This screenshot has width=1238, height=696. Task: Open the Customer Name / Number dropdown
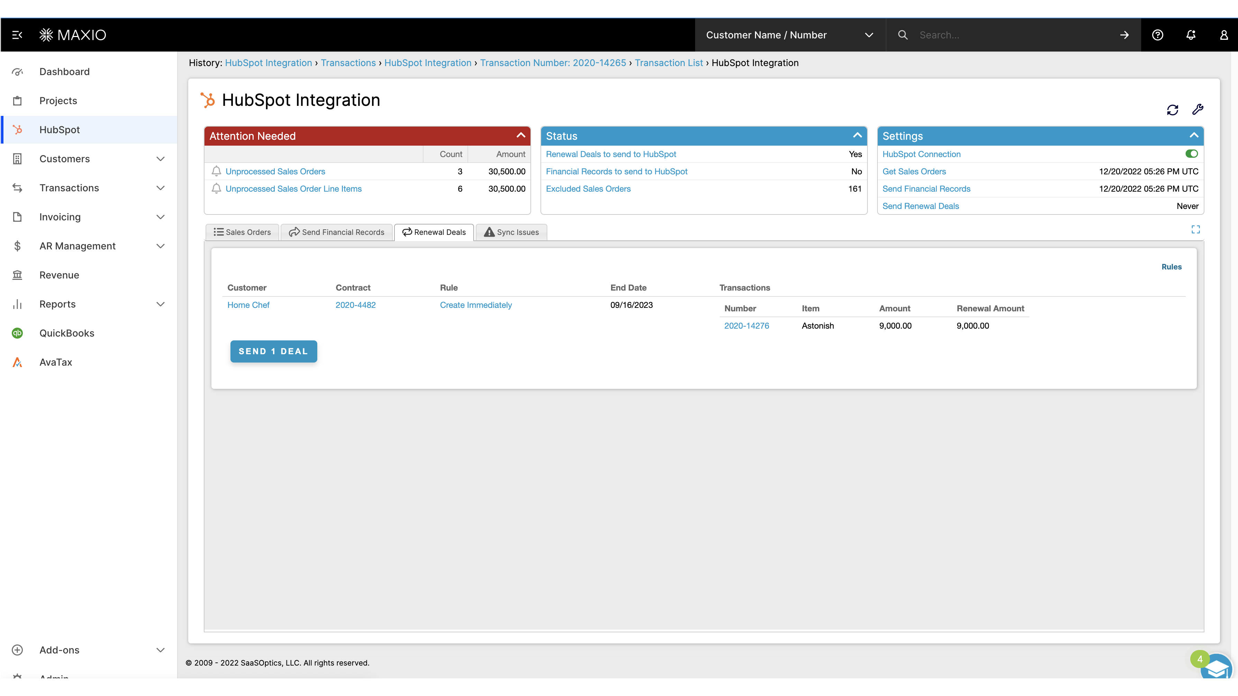pyautogui.click(x=869, y=35)
